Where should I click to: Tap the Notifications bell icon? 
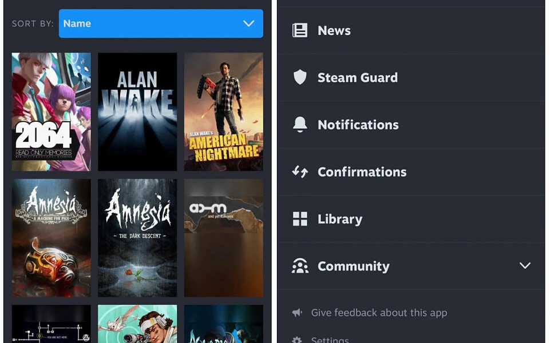point(300,125)
